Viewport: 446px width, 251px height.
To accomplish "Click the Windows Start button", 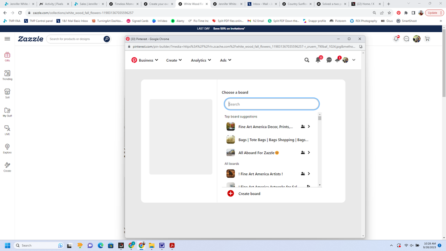I will click(8, 245).
